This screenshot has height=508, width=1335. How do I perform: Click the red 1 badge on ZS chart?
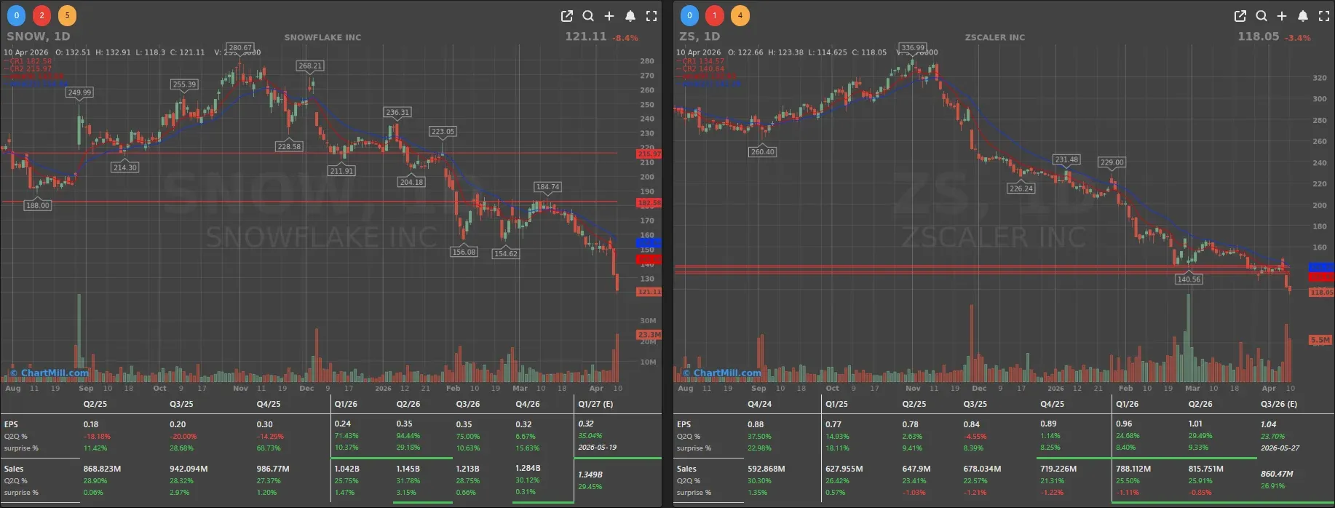[715, 15]
